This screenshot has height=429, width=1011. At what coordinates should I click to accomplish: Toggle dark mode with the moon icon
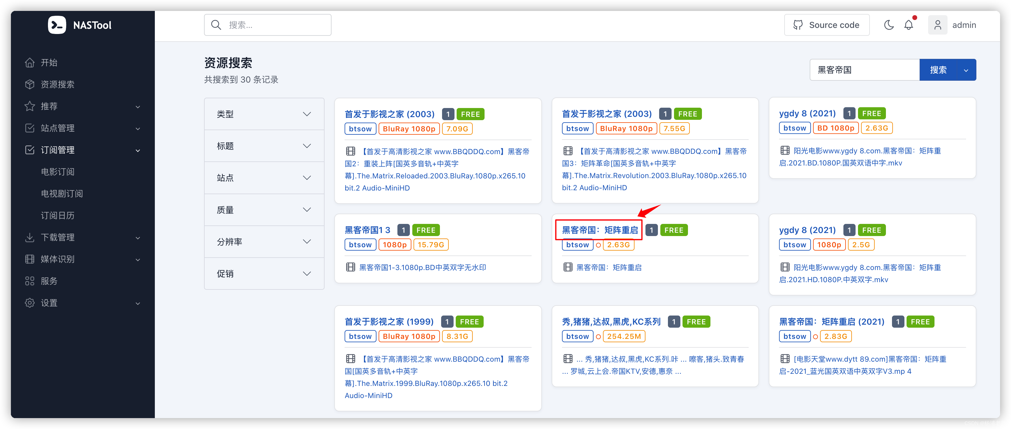pyautogui.click(x=889, y=25)
